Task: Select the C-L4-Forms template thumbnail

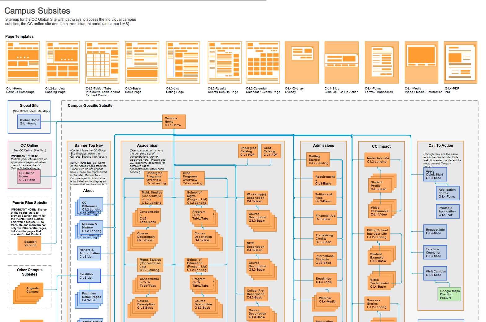Action: coord(382,63)
